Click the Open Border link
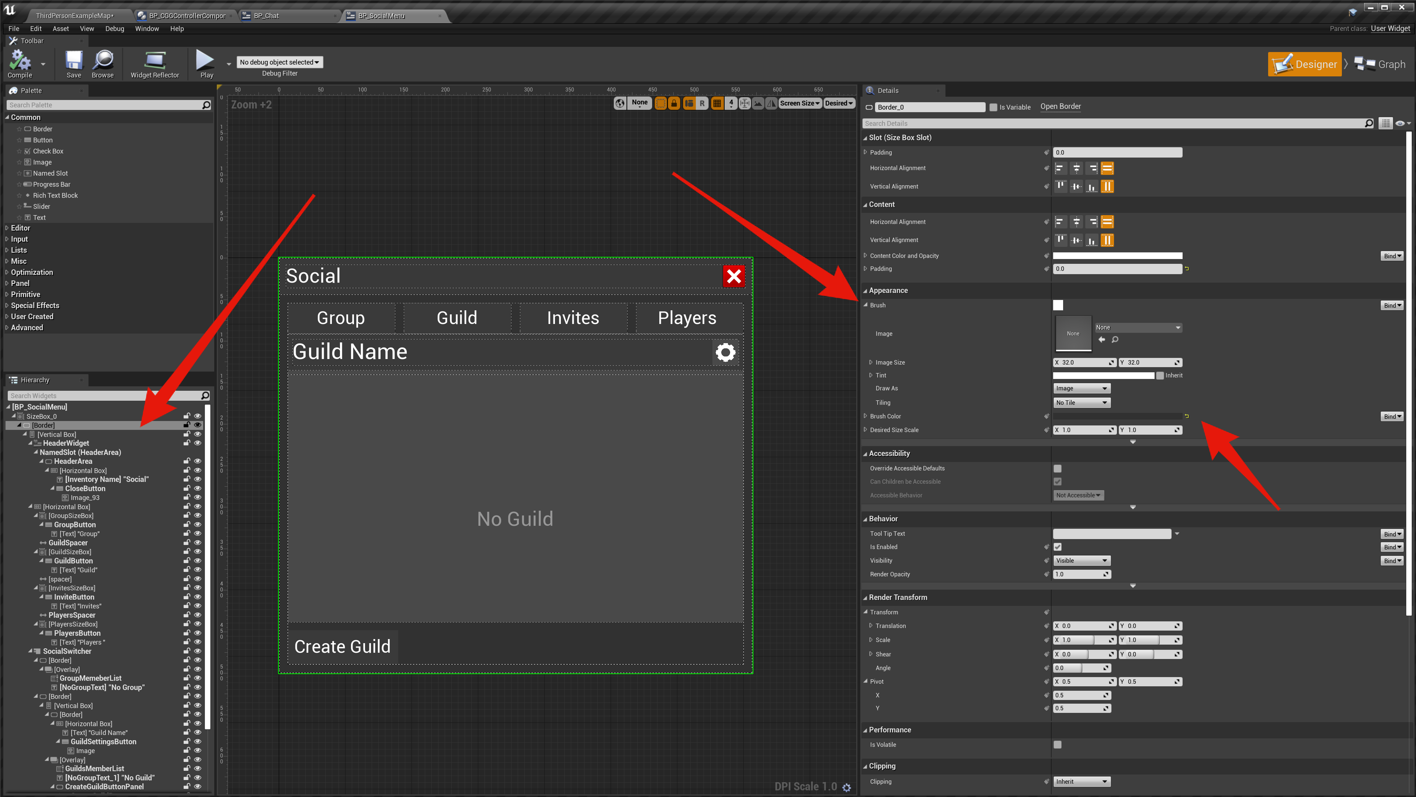1416x797 pixels. coord(1060,106)
